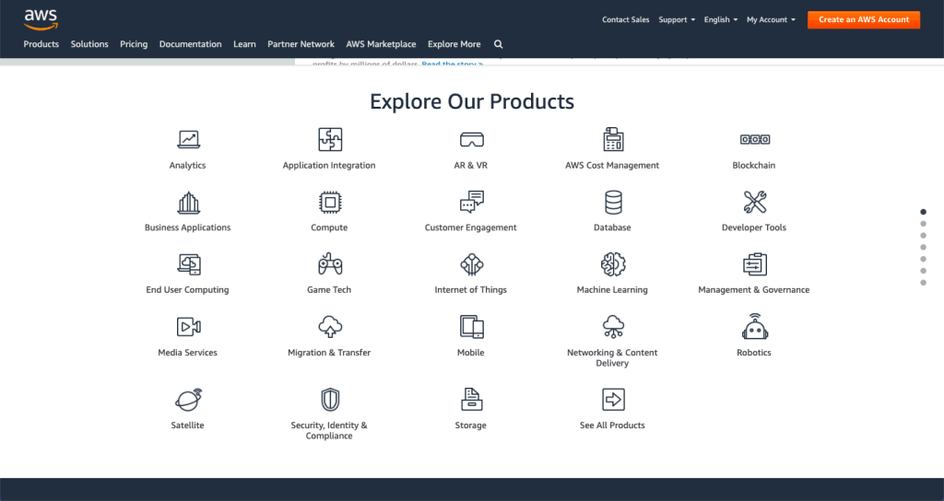This screenshot has width=944, height=501.
Task: Click the search magnifier icon
Action: point(499,44)
